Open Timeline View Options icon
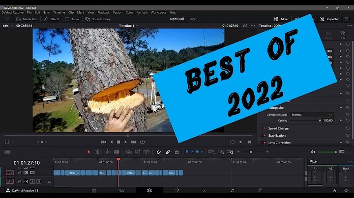 tap(7, 152)
